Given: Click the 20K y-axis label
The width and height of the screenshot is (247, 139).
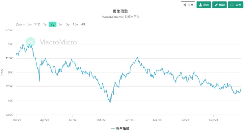Looking at the screenshot, I should [10, 72].
